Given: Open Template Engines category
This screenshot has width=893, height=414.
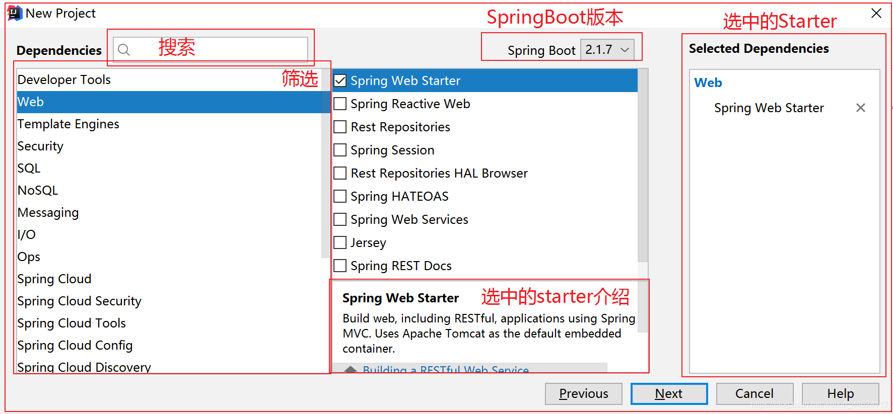Looking at the screenshot, I should [x=169, y=124].
